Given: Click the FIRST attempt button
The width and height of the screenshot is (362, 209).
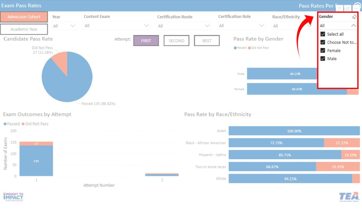Looking at the screenshot, I should (x=146, y=41).
